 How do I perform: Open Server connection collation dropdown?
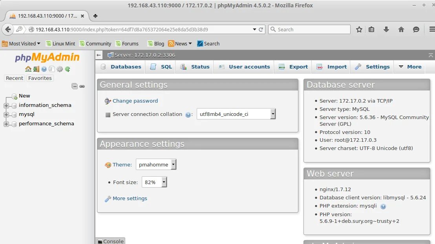pyautogui.click(x=236, y=114)
